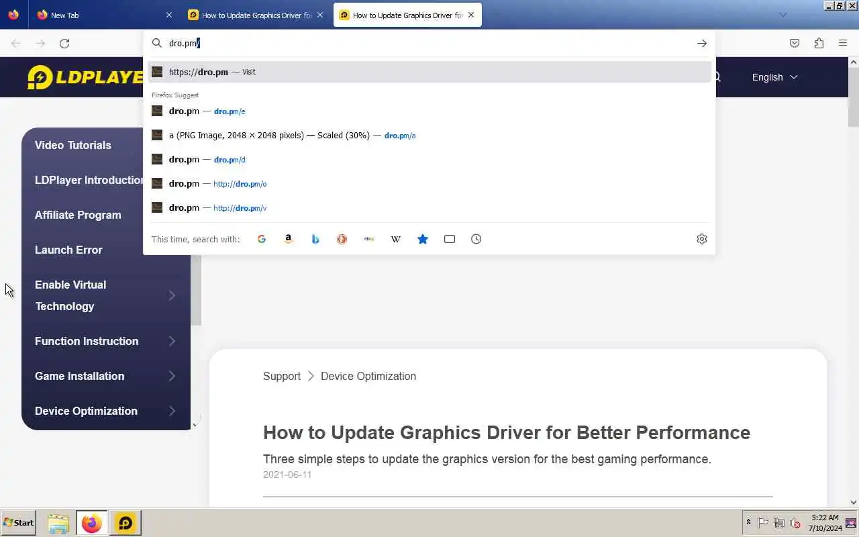Expand Enable Virtual Technology section
859x537 pixels.
172,295
